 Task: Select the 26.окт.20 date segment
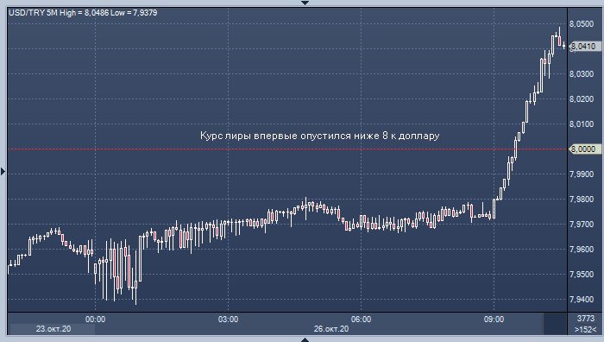[331, 329]
